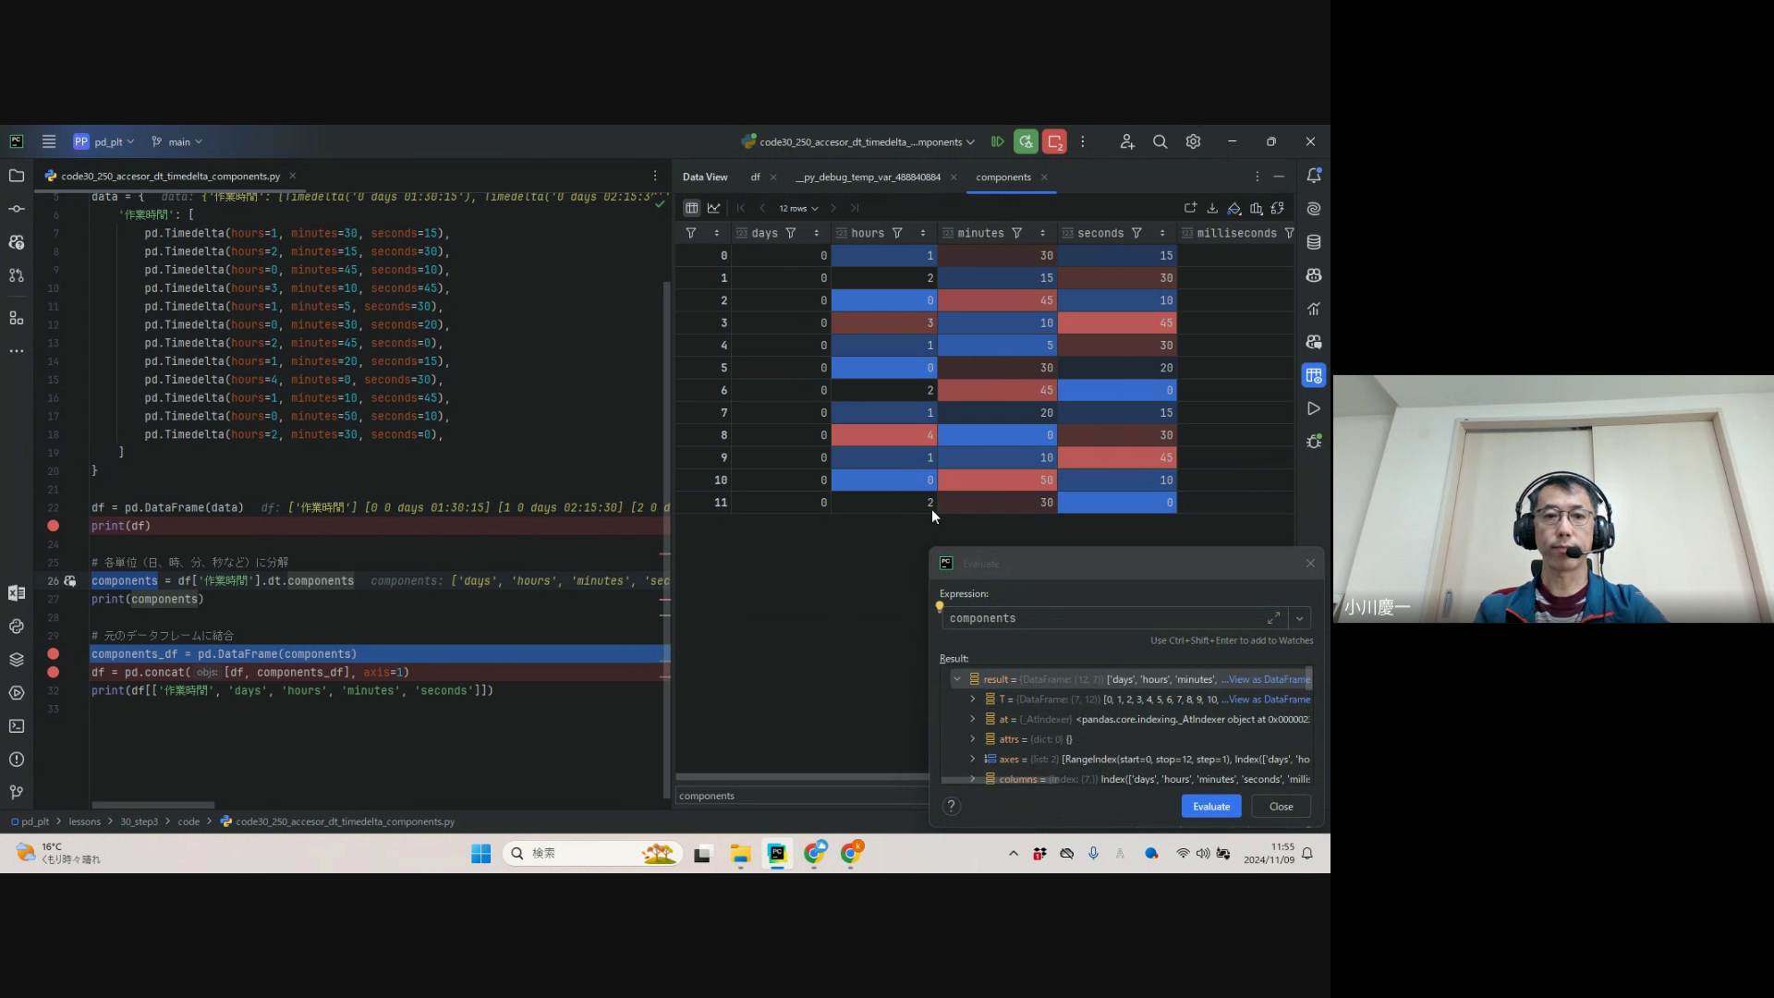
Task: Switch to the df data view tab
Action: pyautogui.click(x=755, y=176)
